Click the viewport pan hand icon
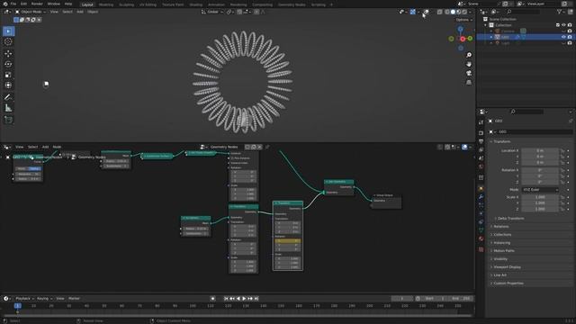Screen dimensions: 576x324 [469, 64]
